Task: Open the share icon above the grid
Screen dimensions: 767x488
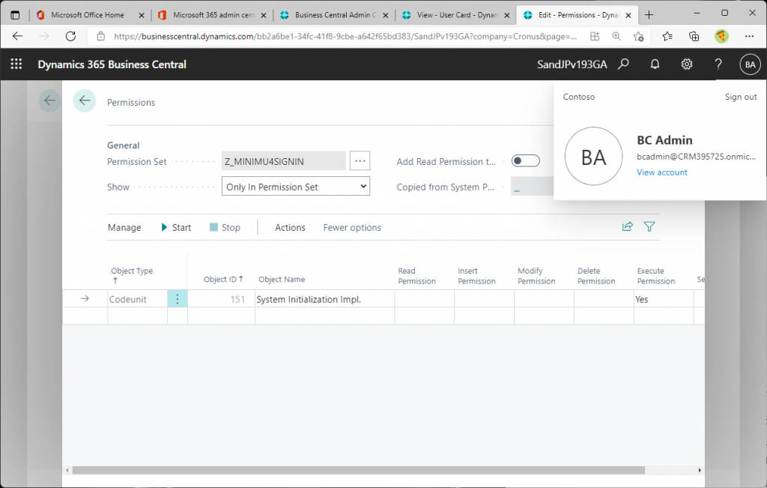Action: [x=627, y=226]
